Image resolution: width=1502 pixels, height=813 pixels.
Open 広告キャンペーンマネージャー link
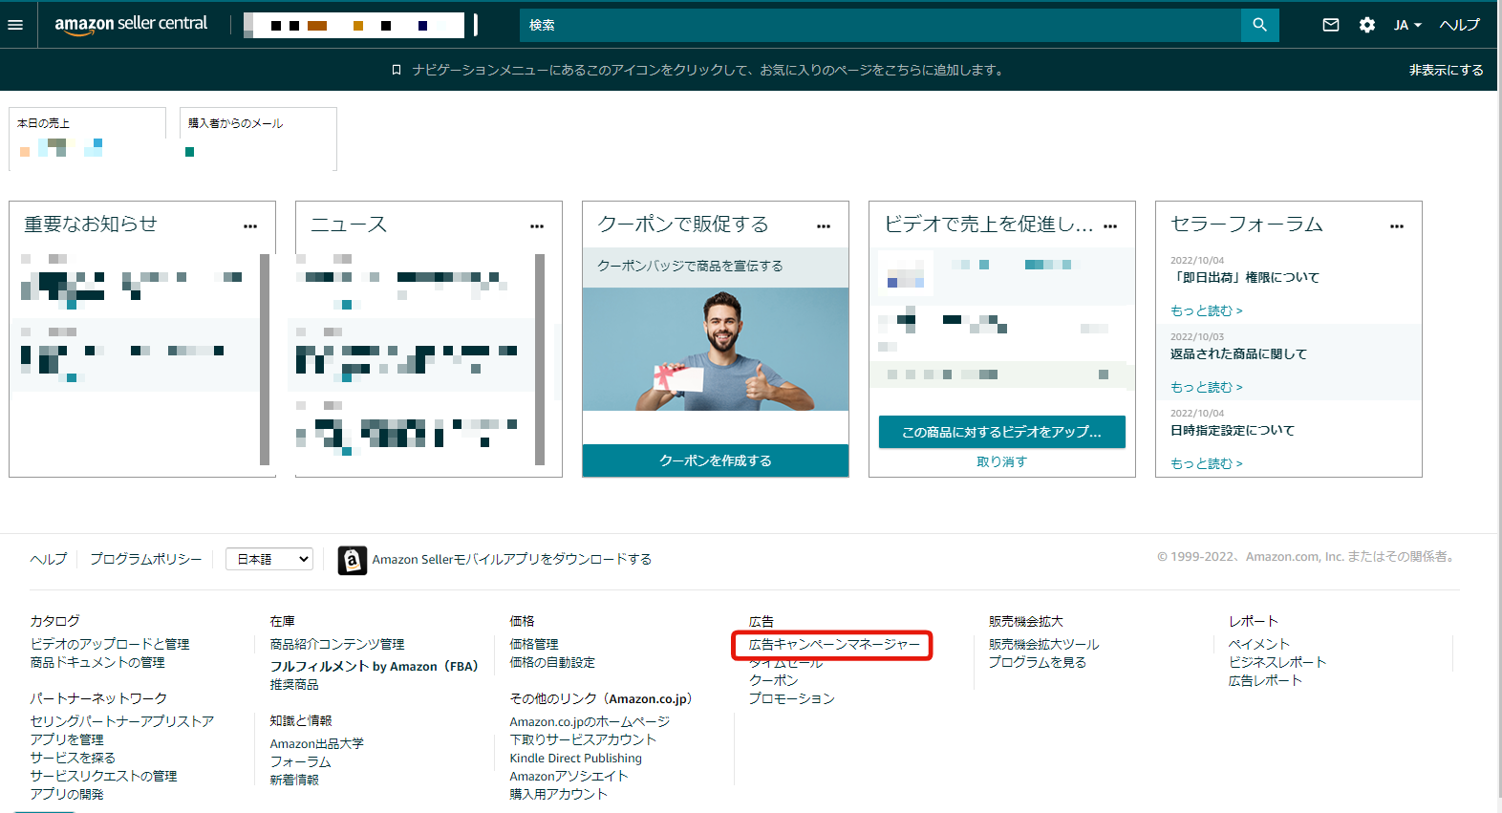click(x=833, y=645)
